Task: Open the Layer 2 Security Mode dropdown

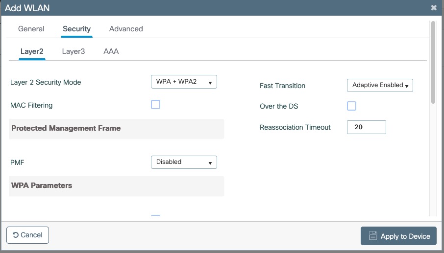Action: (x=184, y=82)
